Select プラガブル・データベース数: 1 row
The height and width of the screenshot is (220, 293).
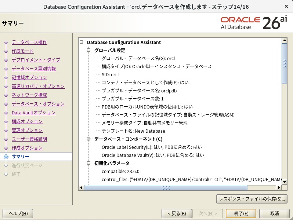[x=133, y=99]
